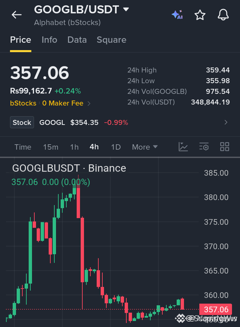
Task: Switch to the Square tab
Action: click(111, 40)
